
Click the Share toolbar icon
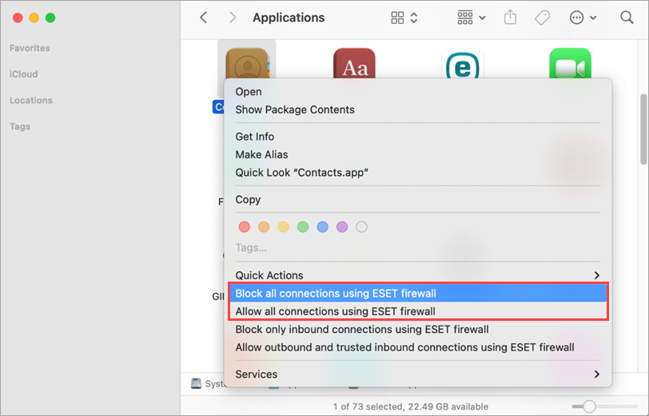coord(510,18)
